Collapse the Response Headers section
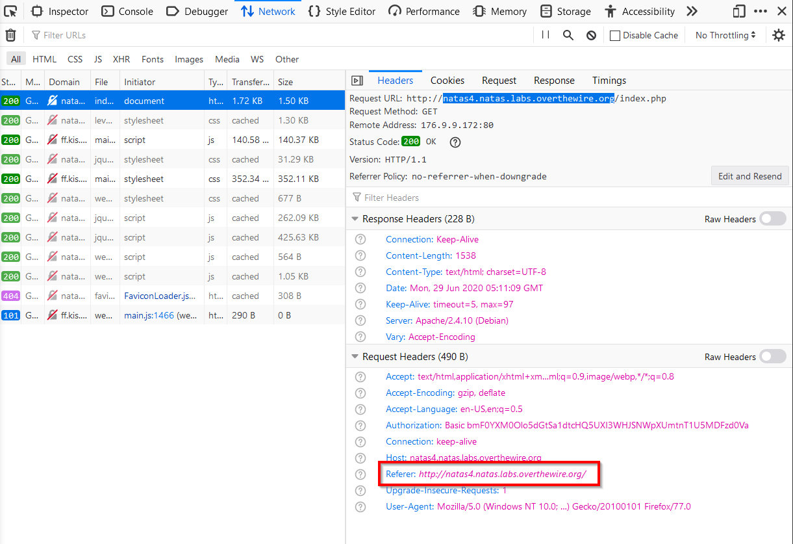 click(x=355, y=219)
